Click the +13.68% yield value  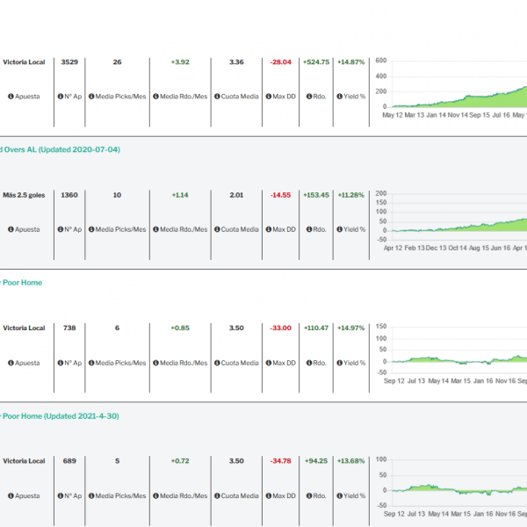point(350,461)
